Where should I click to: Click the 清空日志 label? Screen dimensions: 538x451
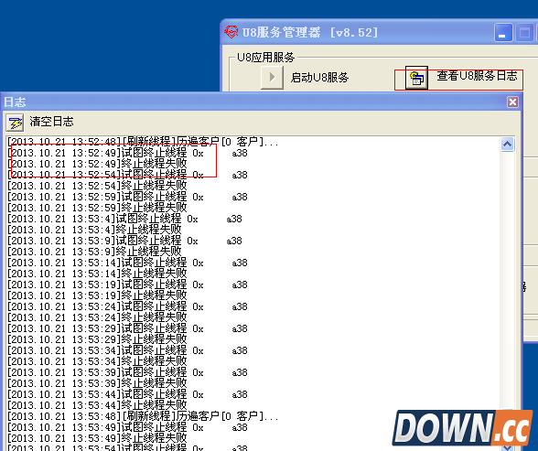[x=51, y=122]
